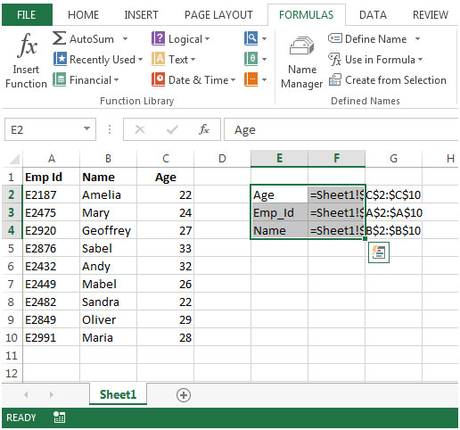This screenshot has width=460, height=430.
Task: Expand the Define Name dropdown arrow
Action: [417, 39]
